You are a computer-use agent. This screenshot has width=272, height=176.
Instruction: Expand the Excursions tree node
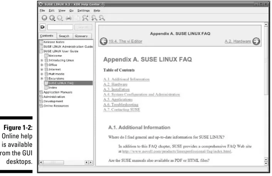(42, 78)
